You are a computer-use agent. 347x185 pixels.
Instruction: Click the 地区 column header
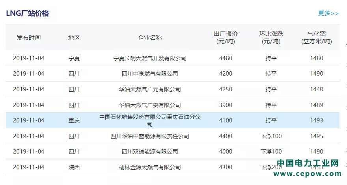pyautogui.click(x=74, y=38)
